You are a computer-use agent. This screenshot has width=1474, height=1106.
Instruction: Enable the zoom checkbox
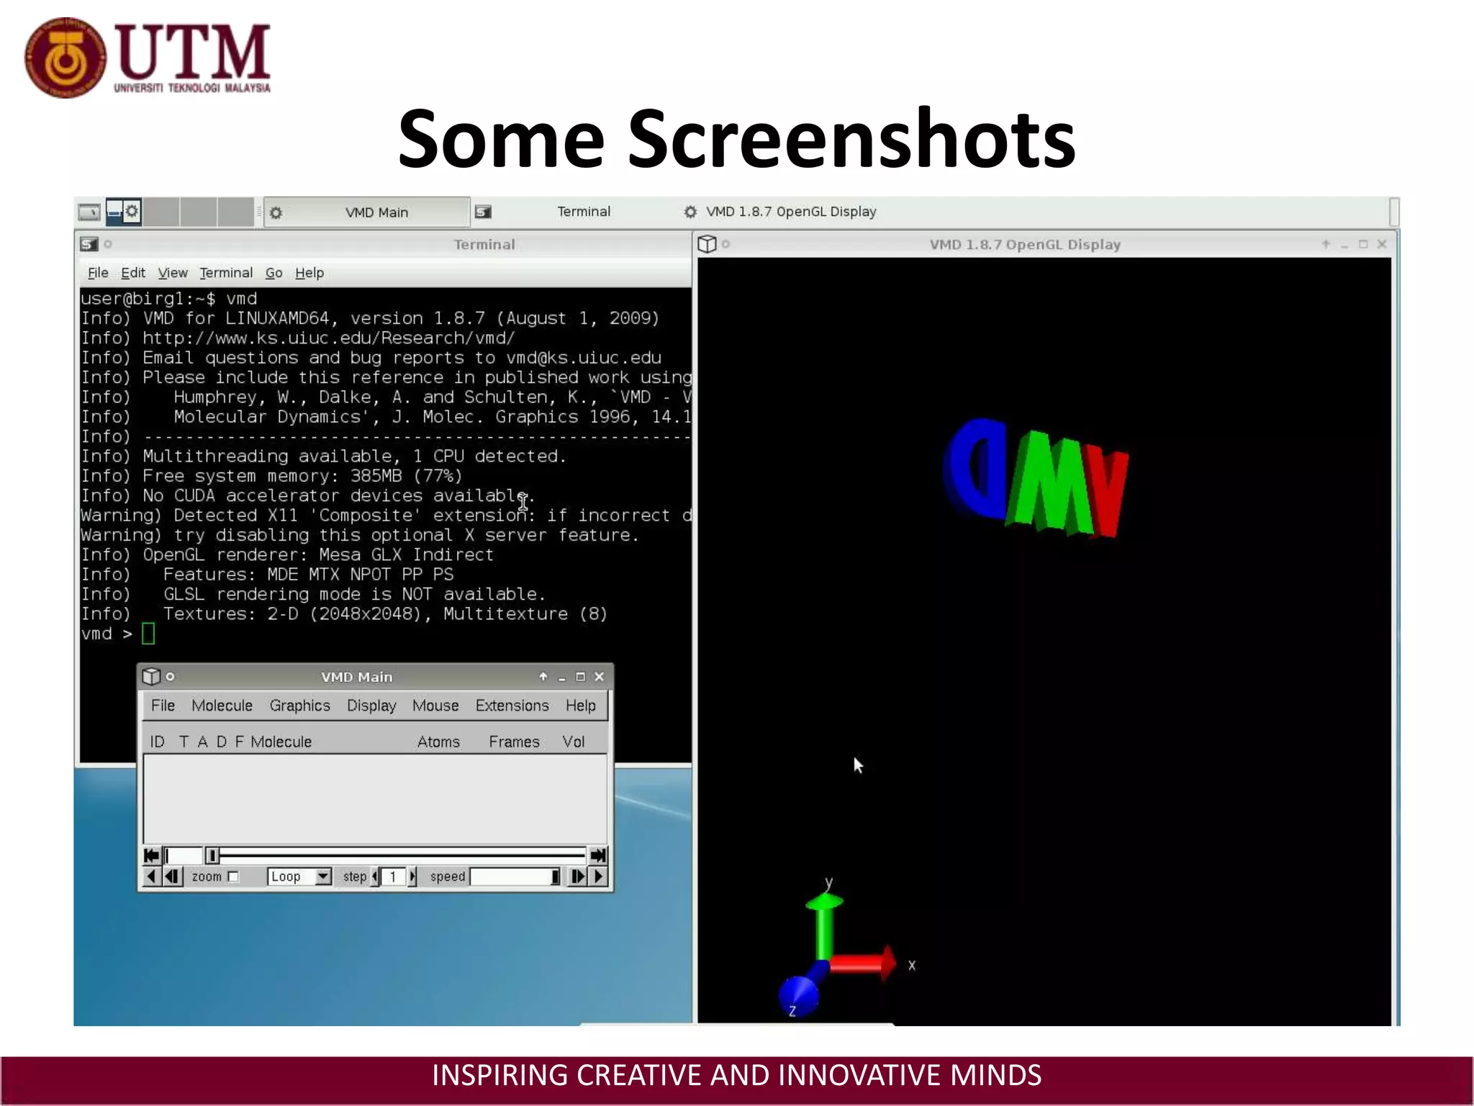233,876
